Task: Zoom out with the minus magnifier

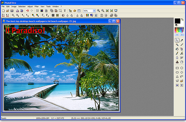Action: coord(103,11)
